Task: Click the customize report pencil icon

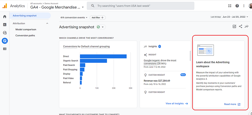Action: pyautogui.click(x=234, y=26)
